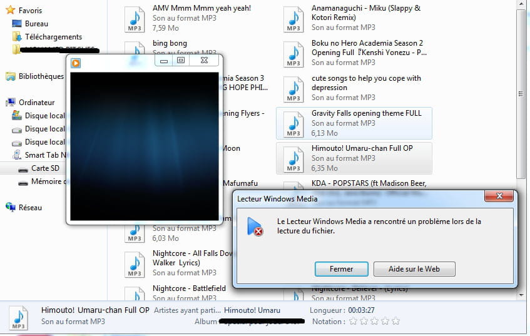Click the MP3 icon above the 6,03 Mo size
Viewport: 530px width, 336px height.
135,233
